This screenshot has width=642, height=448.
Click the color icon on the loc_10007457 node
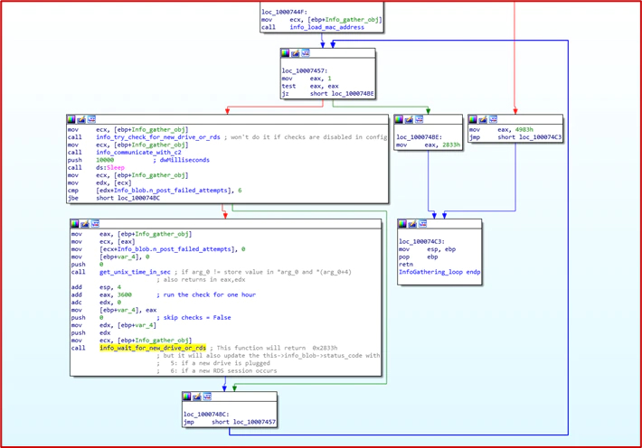tap(286, 52)
